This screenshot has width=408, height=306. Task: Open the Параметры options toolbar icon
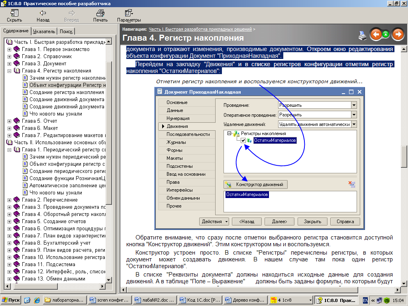129,13
